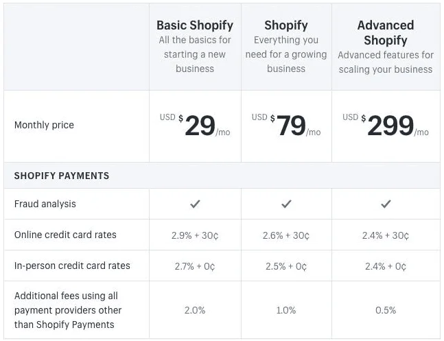
Task: Click the Shopify $79 monthly price
Action: tap(291, 126)
